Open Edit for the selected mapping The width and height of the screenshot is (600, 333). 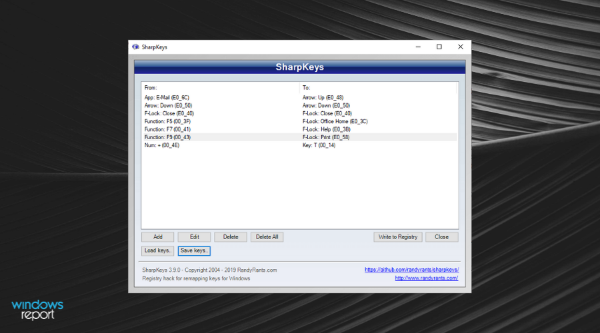(195, 237)
